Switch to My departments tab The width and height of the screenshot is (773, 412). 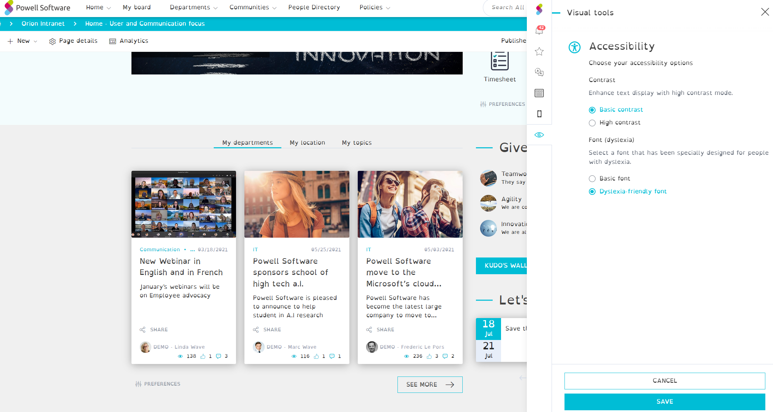click(x=248, y=143)
